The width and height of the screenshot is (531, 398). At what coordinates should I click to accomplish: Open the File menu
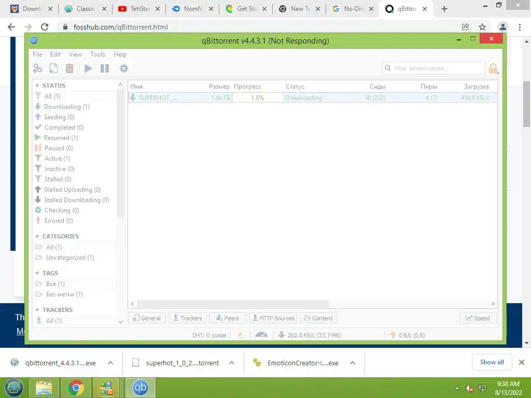tap(37, 54)
